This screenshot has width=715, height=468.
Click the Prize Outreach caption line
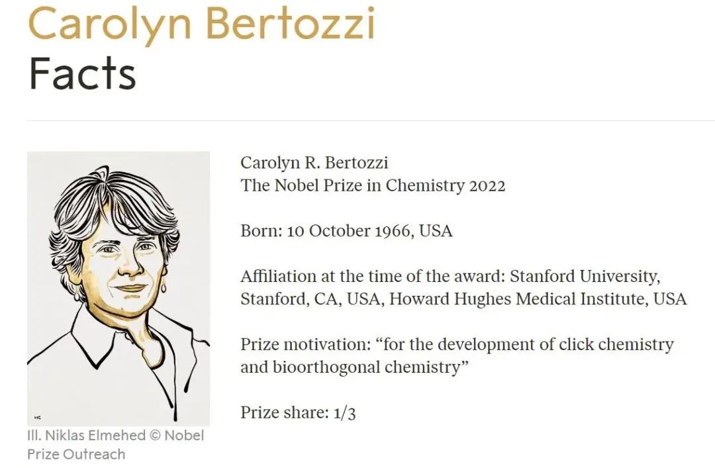pos(76,454)
